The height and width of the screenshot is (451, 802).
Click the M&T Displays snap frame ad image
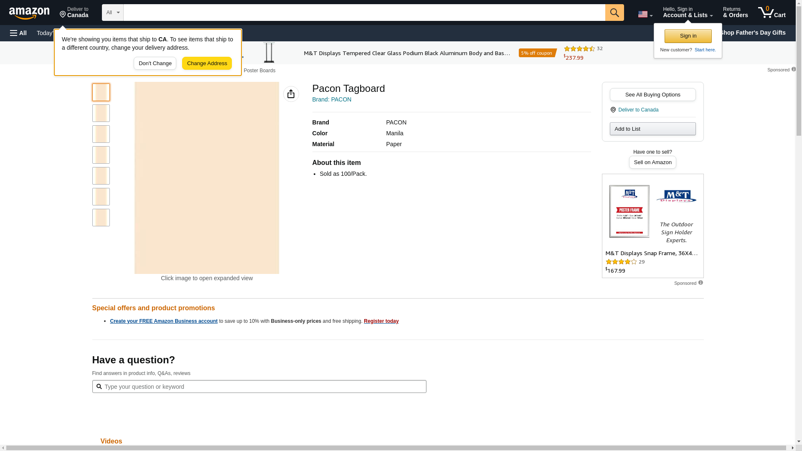point(629,211)
